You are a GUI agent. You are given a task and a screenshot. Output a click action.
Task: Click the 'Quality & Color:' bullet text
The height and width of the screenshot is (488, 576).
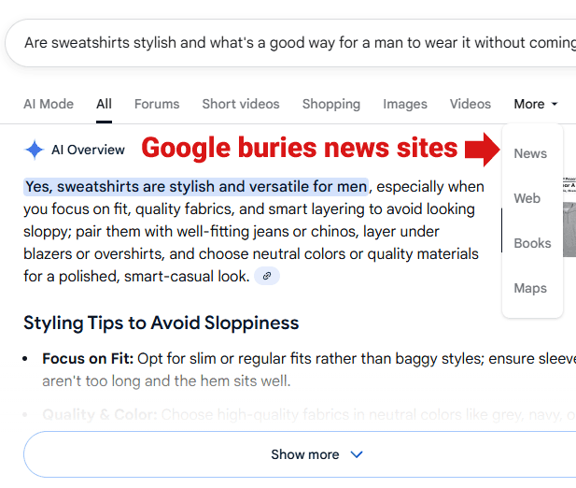[100, 414]
